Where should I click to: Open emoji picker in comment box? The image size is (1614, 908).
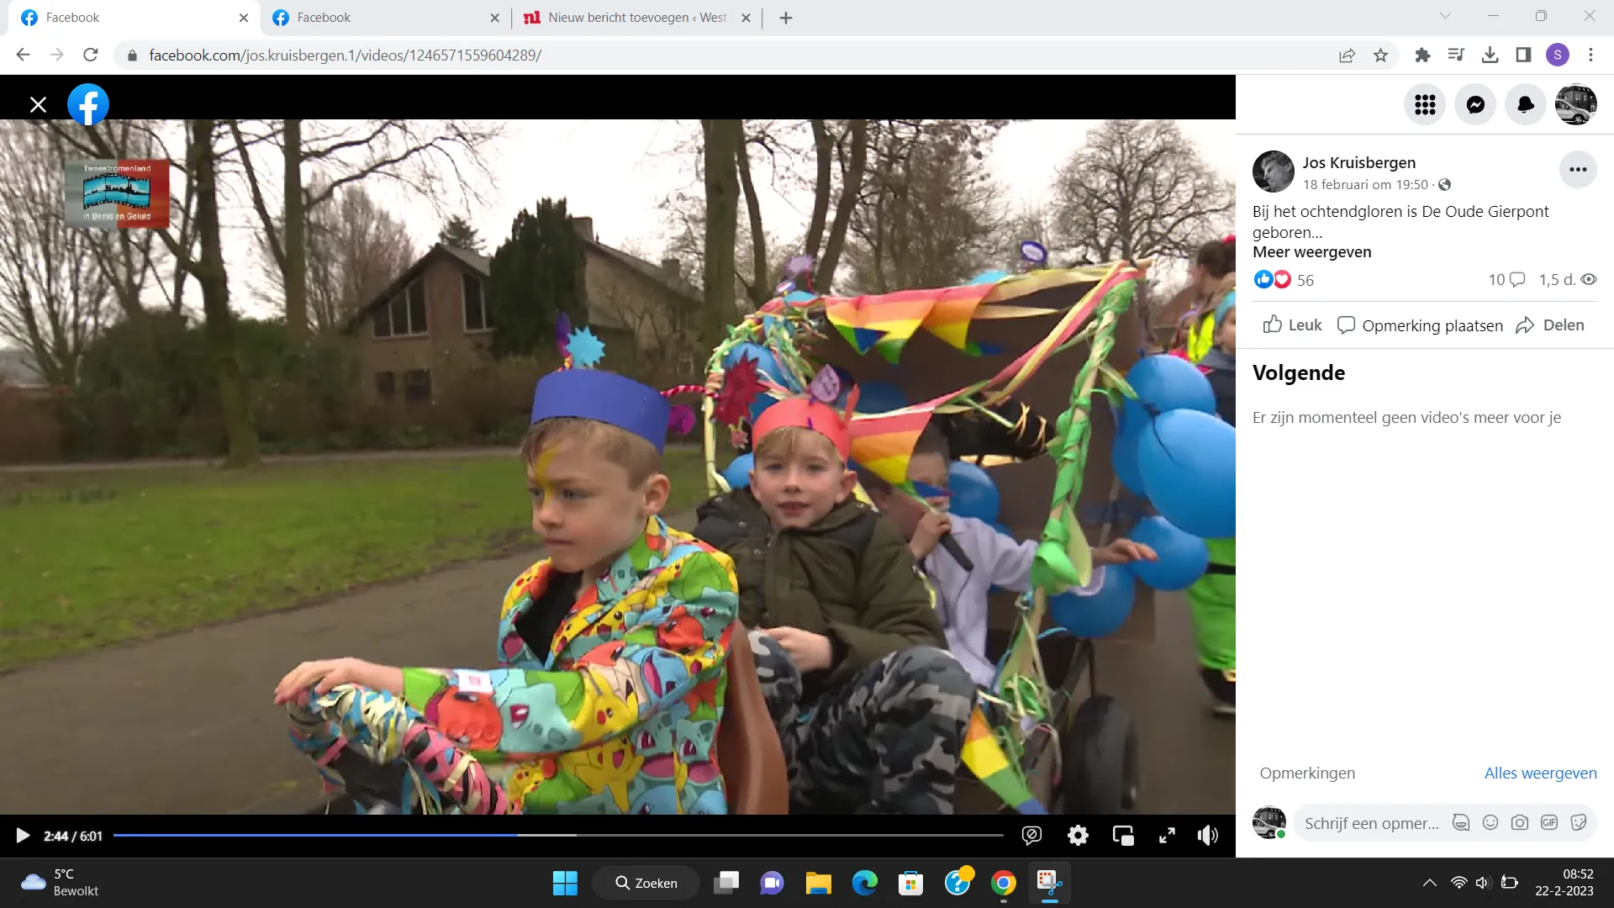pos(1490,822)
